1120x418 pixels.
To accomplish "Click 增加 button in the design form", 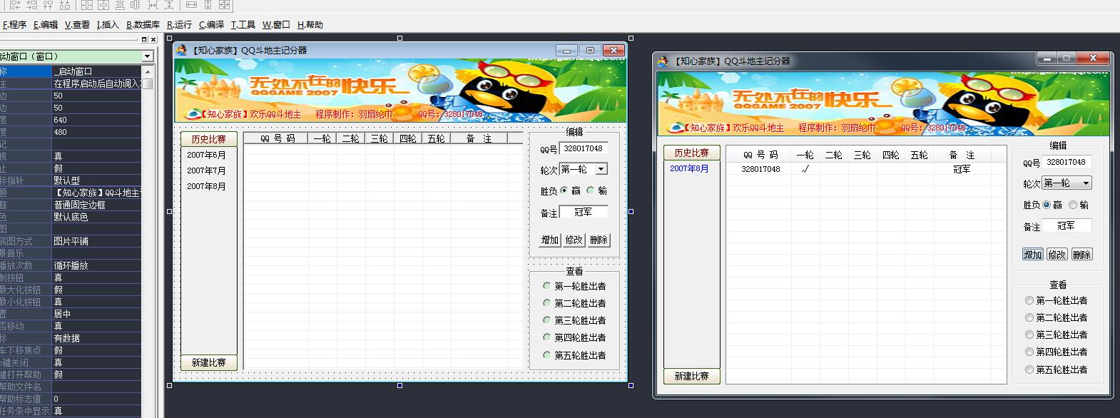I will point(550,240).
